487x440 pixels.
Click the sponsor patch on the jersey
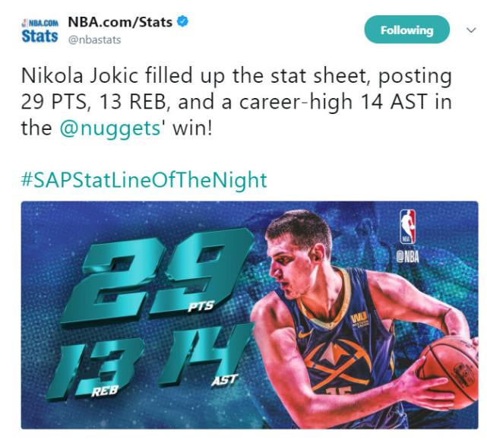click(x=359, y=321)
